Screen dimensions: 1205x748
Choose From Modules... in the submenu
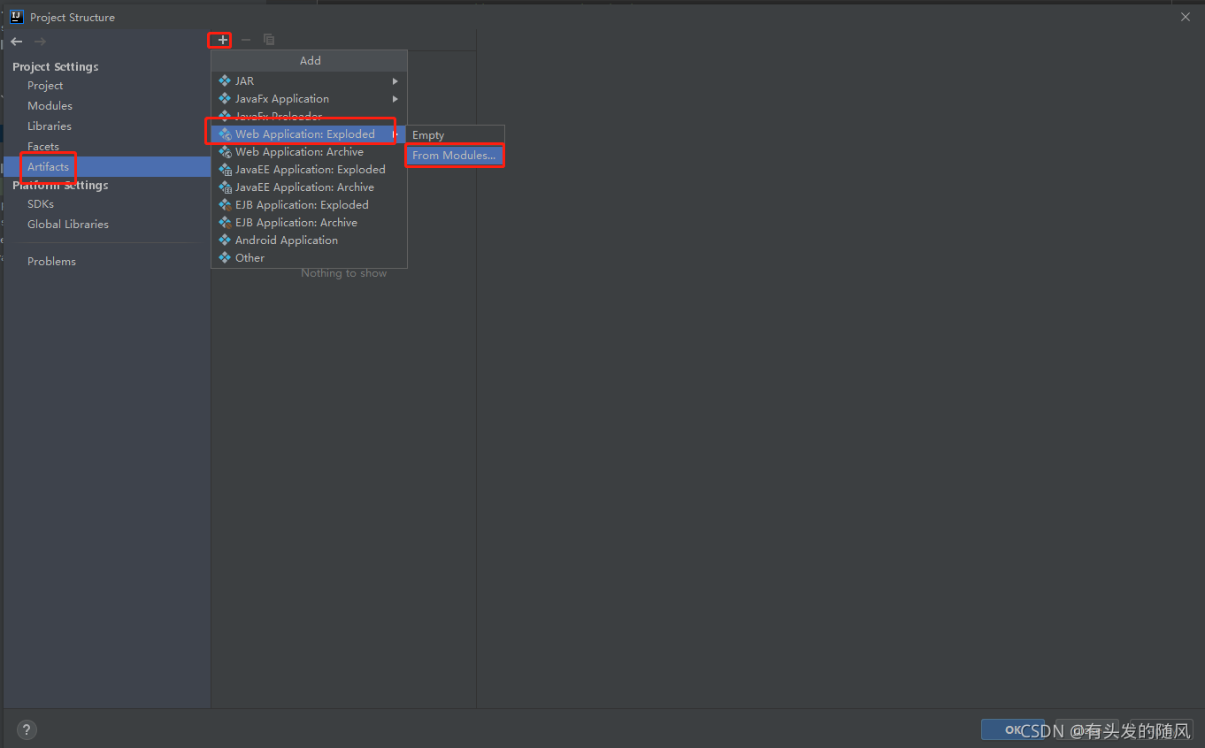tap(455, 156)
